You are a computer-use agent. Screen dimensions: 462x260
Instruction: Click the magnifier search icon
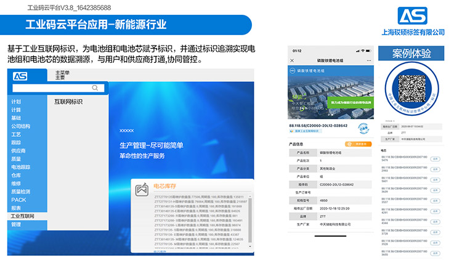point(95,88)
